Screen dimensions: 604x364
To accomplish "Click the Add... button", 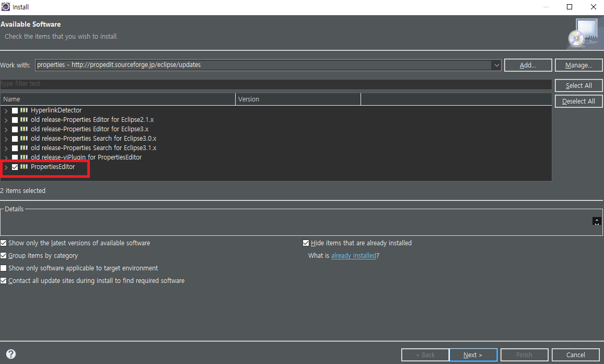I will (528, 65).
